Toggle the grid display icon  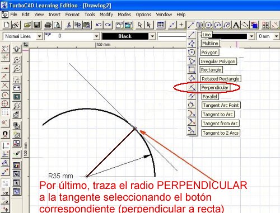click(x=161, y=25)
